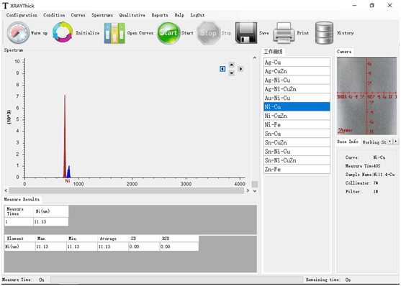Open the Configuration menu
Screen dimensions: 401x286
(22, 15)
